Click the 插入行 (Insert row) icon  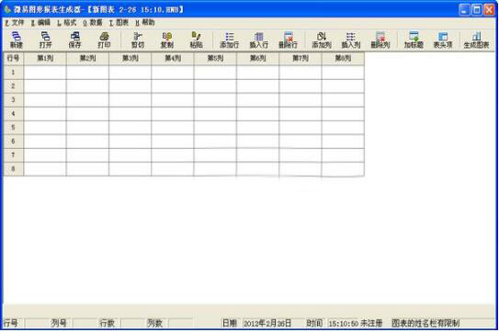259,40
